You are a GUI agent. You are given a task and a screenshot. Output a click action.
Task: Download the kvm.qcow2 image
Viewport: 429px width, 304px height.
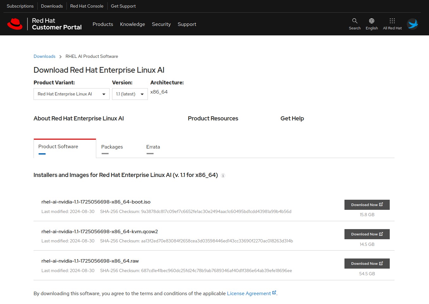coord(367,234)
